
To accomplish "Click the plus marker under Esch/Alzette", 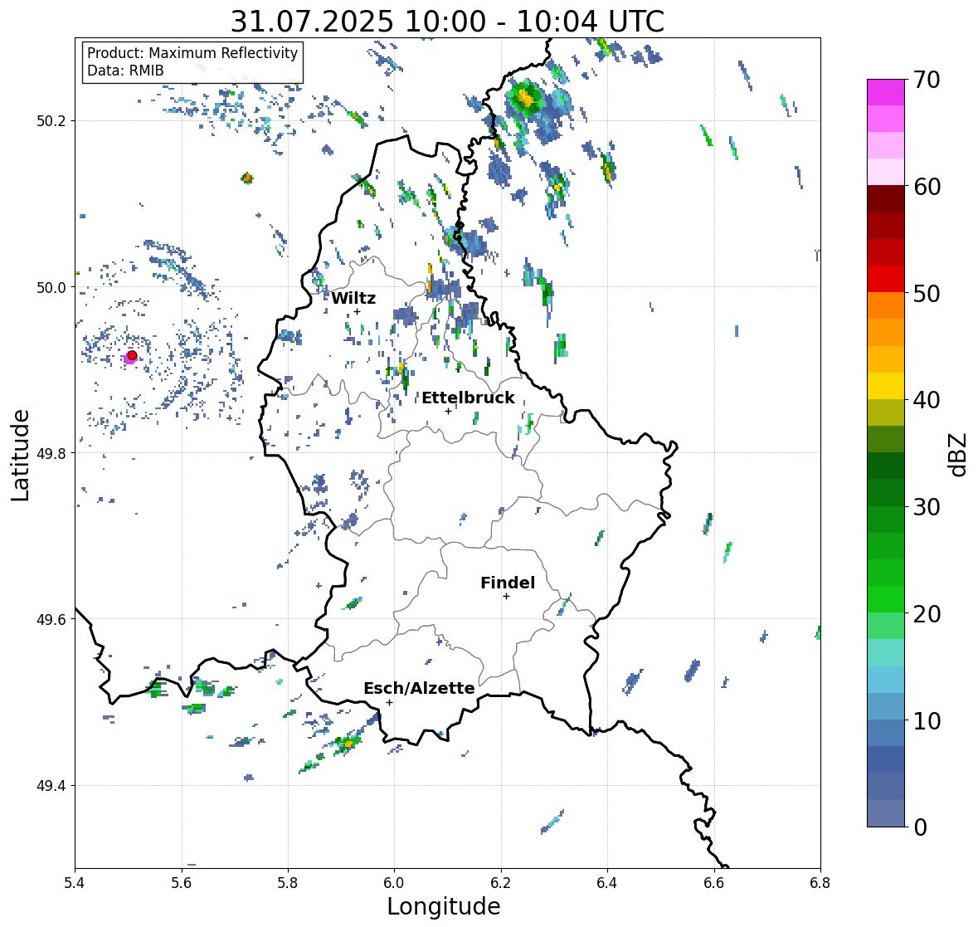I will point(389,702).
